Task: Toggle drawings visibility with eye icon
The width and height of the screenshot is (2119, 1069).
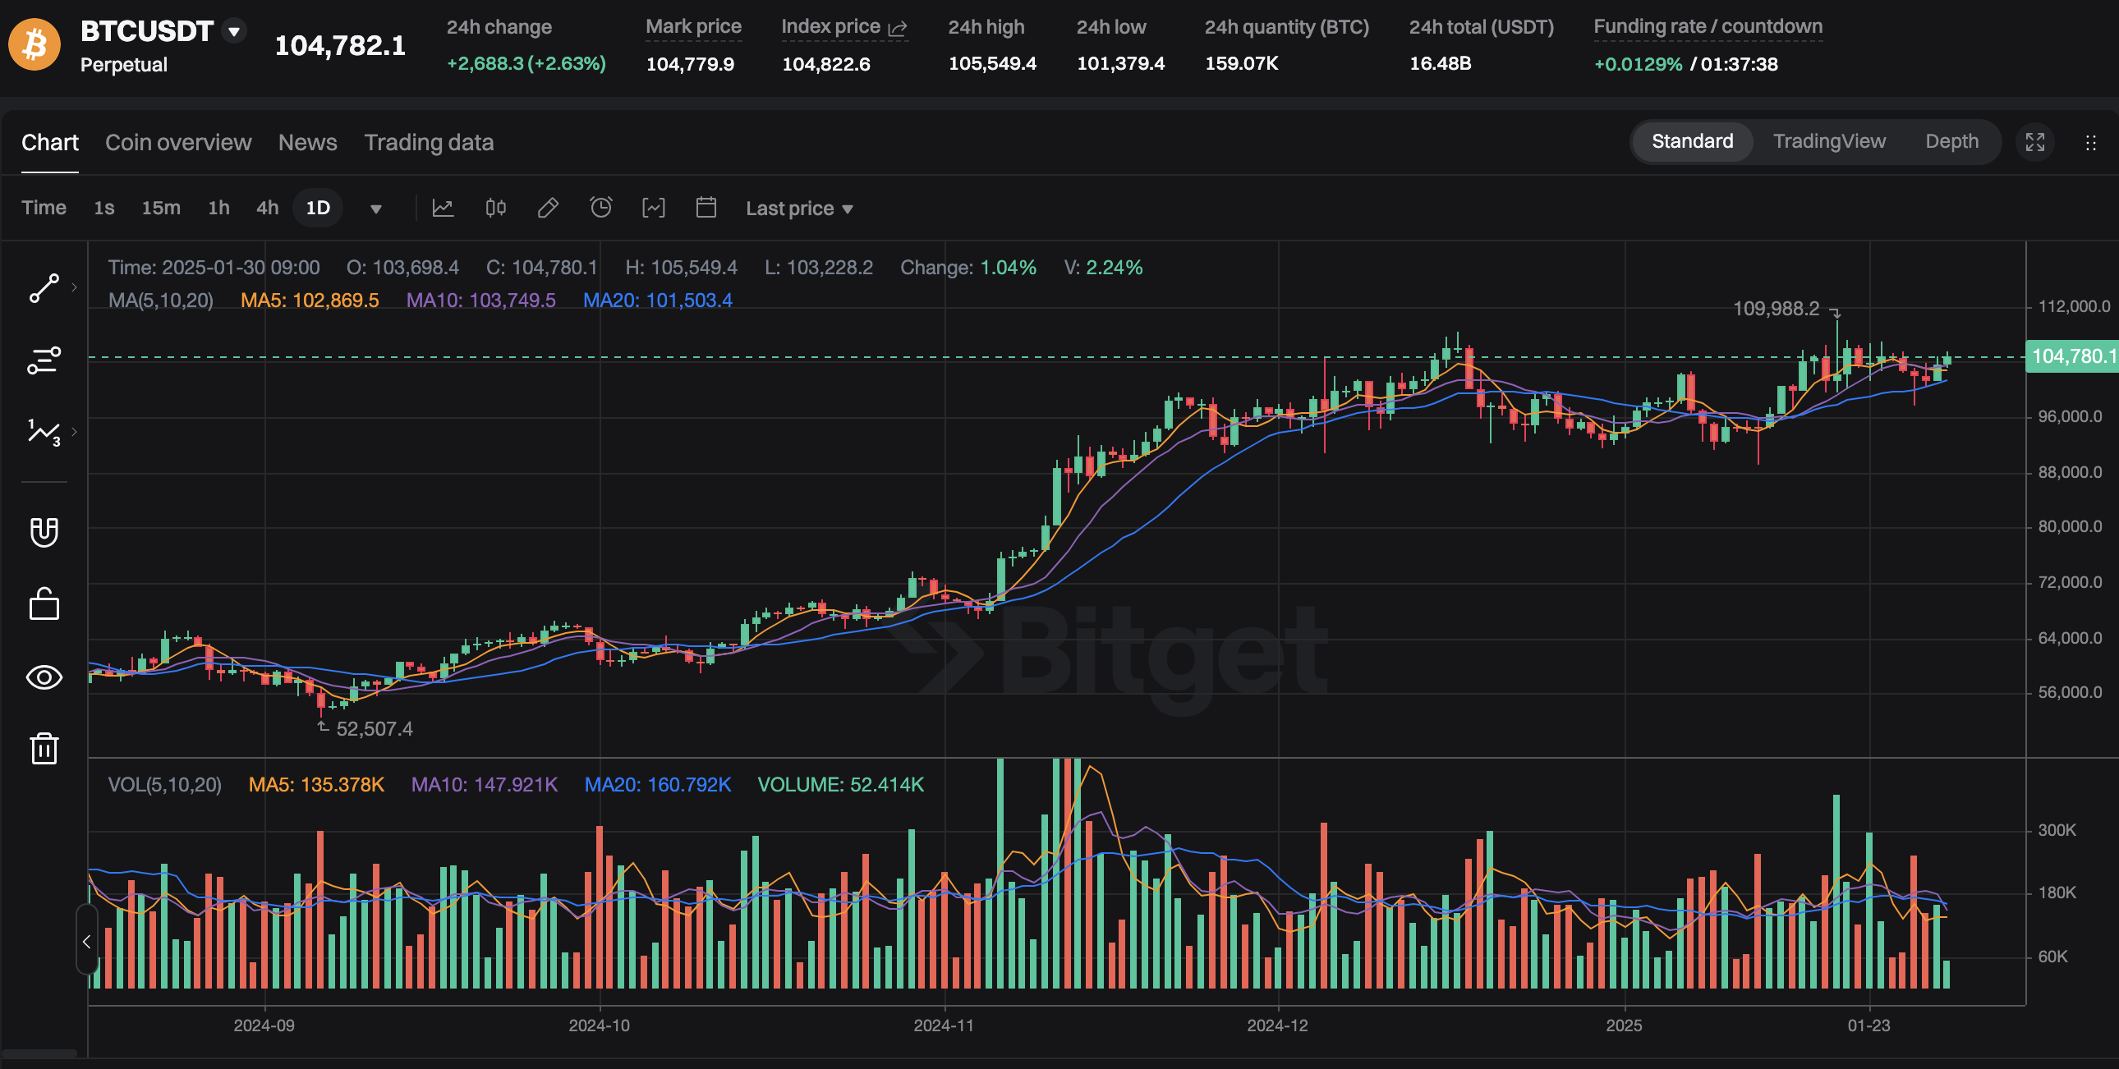Action: click(44, 677)
